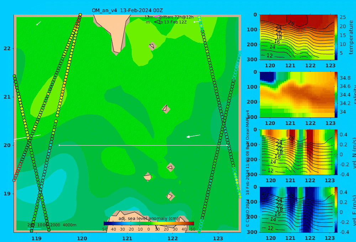Select the island between 20N and 21N
Screen dimensions: 356x242
166,109
